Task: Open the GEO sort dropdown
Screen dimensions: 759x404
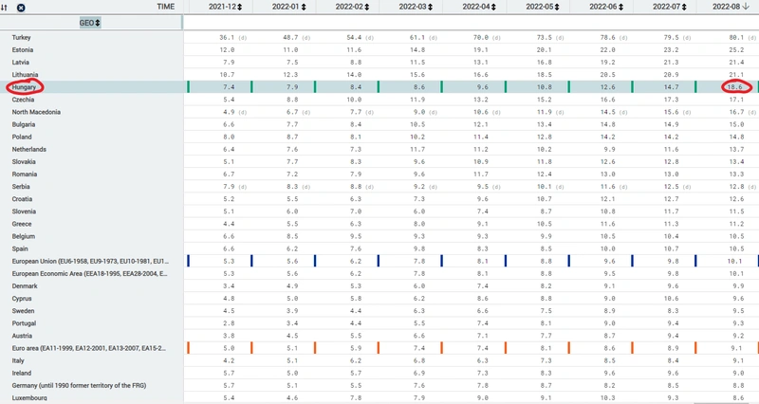Action: click(90, 23)
